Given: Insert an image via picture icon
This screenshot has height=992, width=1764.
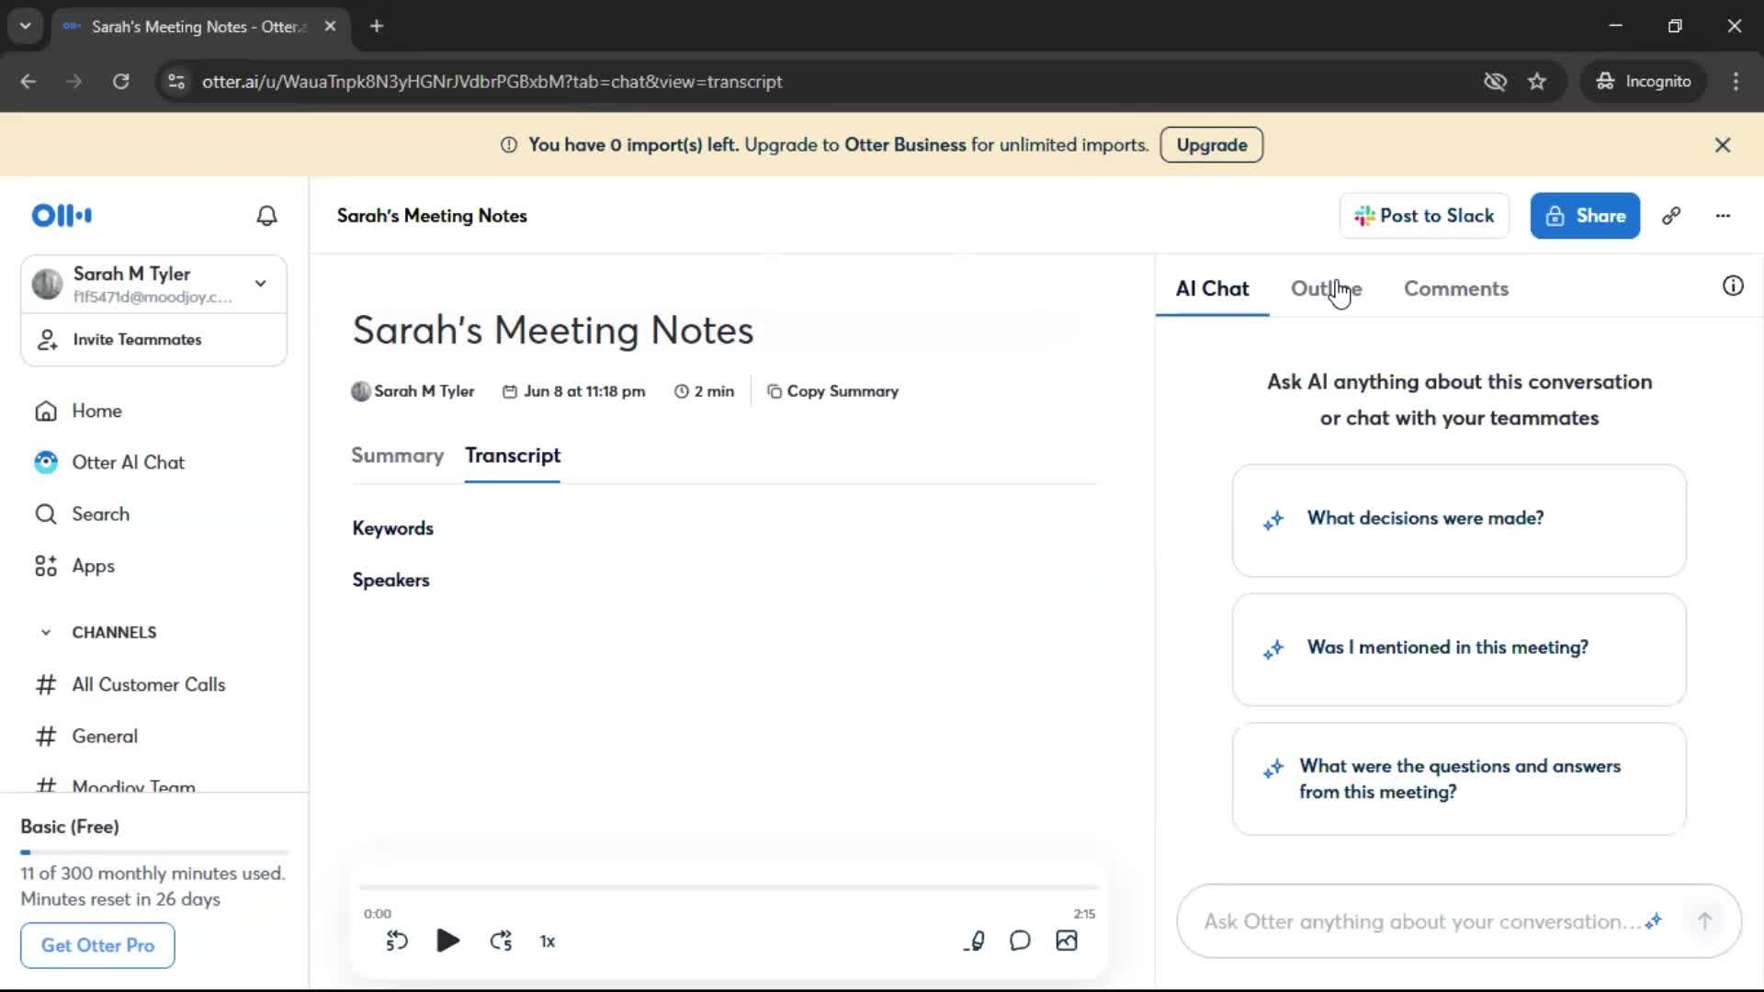Looking at the screenshot, I should 1067,941.
